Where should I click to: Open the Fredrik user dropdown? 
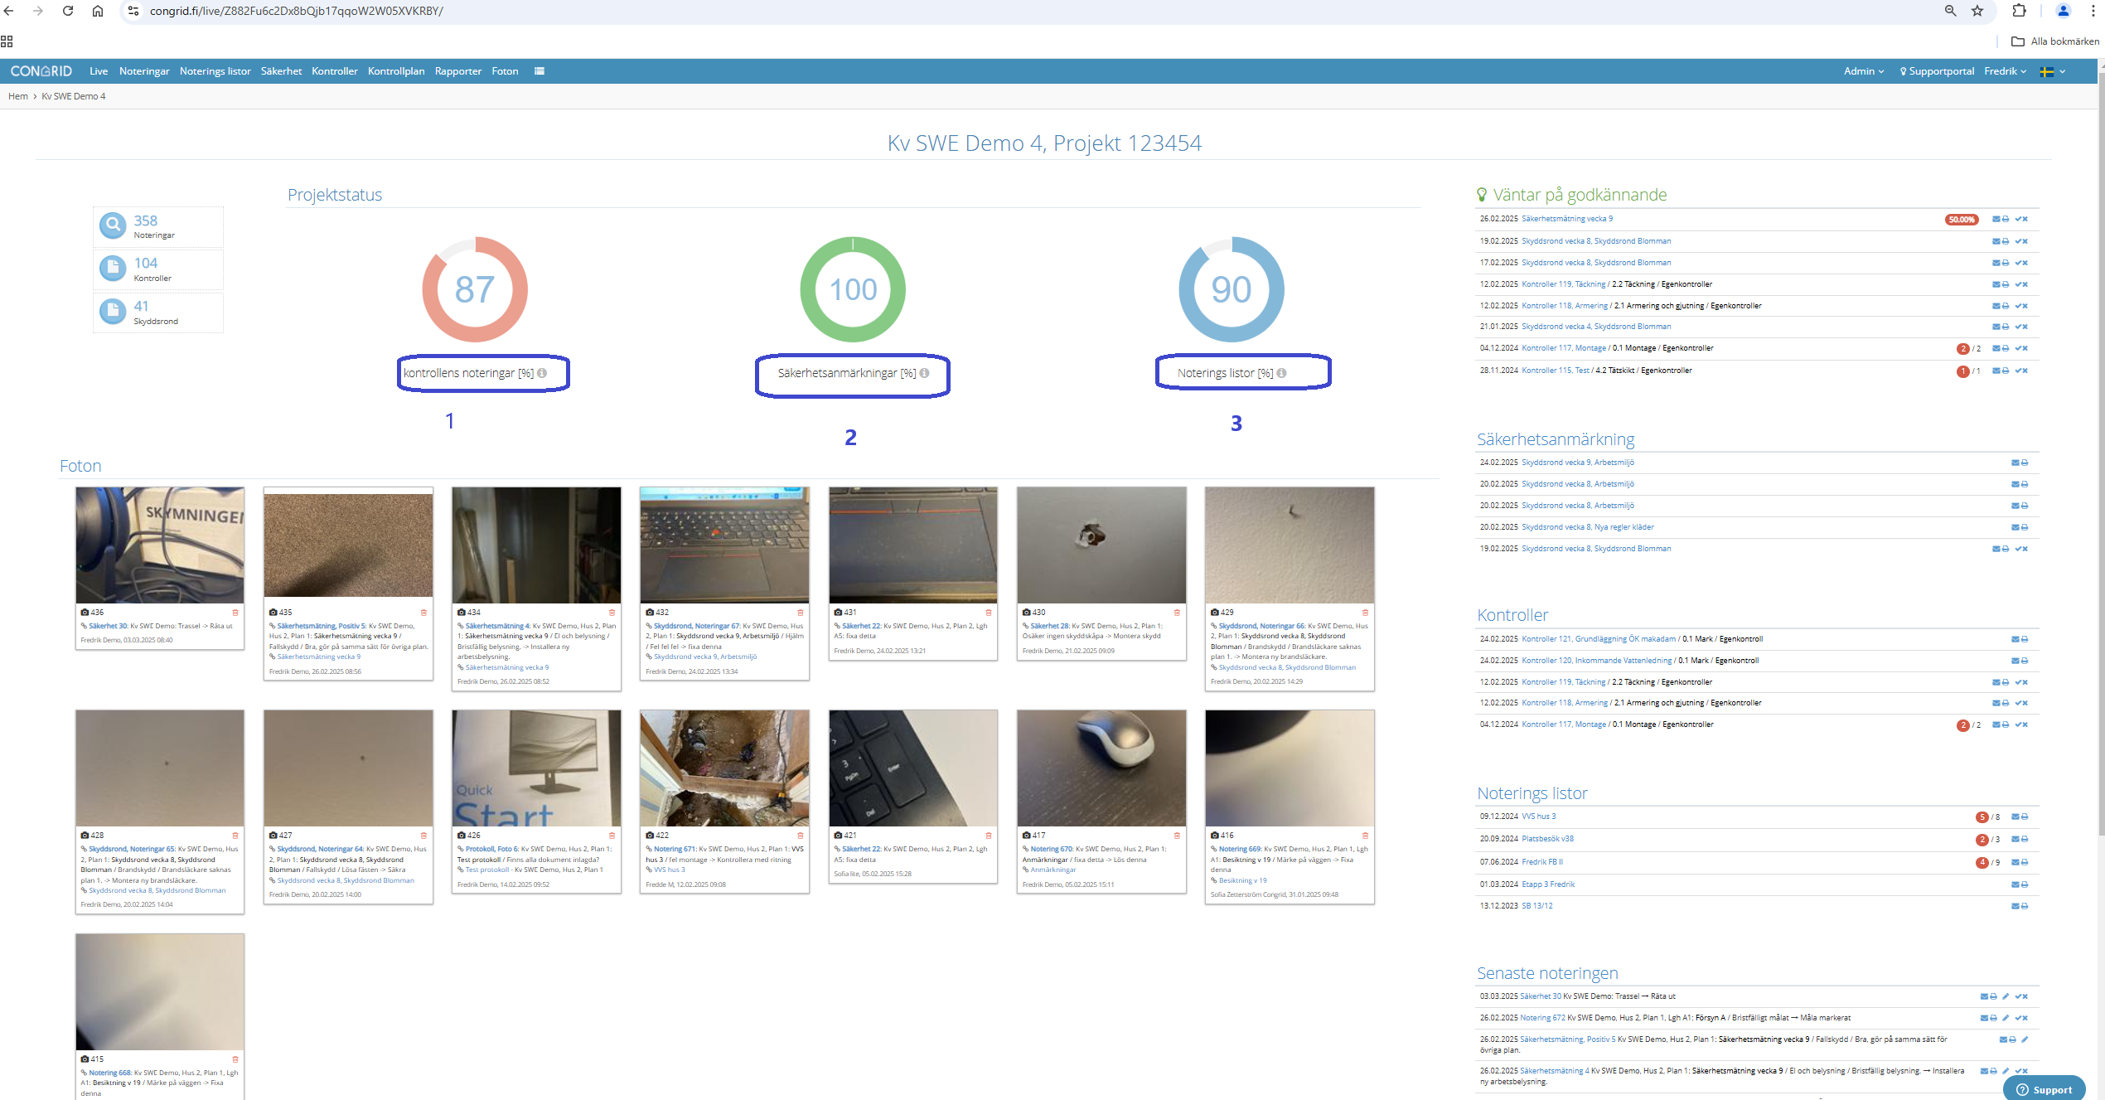(x=2005, y=71)
